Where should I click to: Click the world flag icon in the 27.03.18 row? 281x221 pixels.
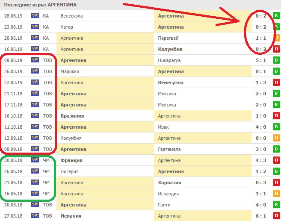[35, 216]
